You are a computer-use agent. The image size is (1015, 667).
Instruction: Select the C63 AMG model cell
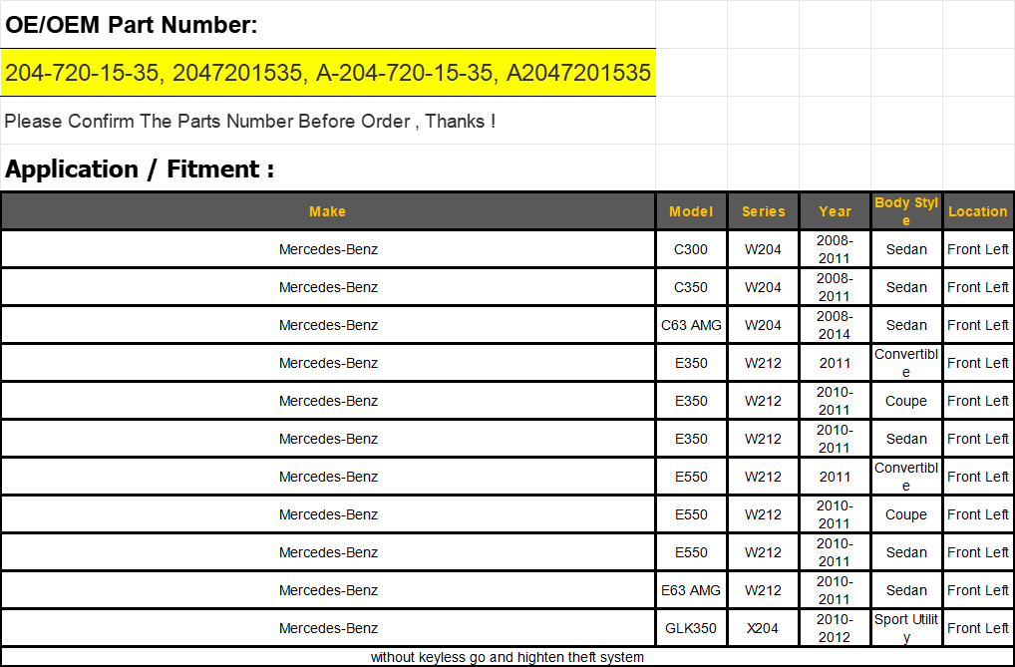tap(691, 325)
